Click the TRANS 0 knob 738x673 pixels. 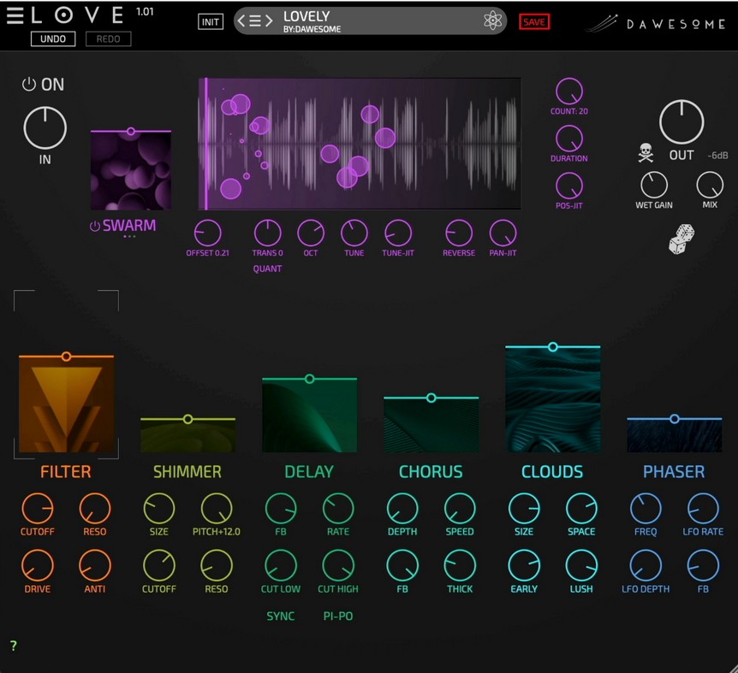[267, 233]
